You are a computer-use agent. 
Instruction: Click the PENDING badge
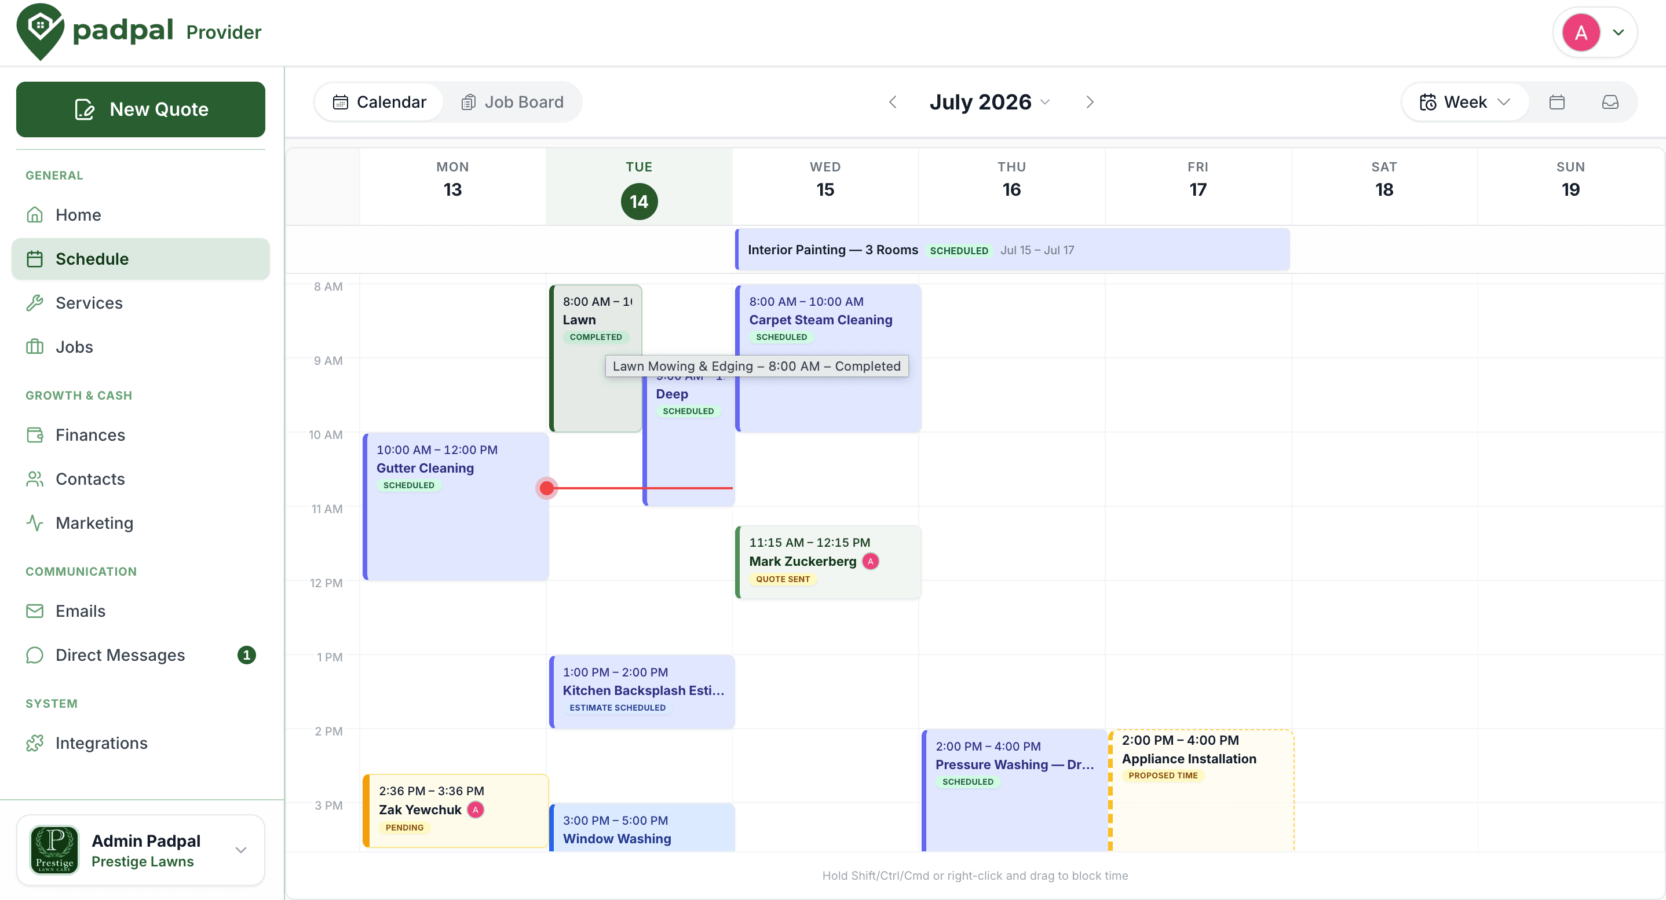click(x=404, y=828)
